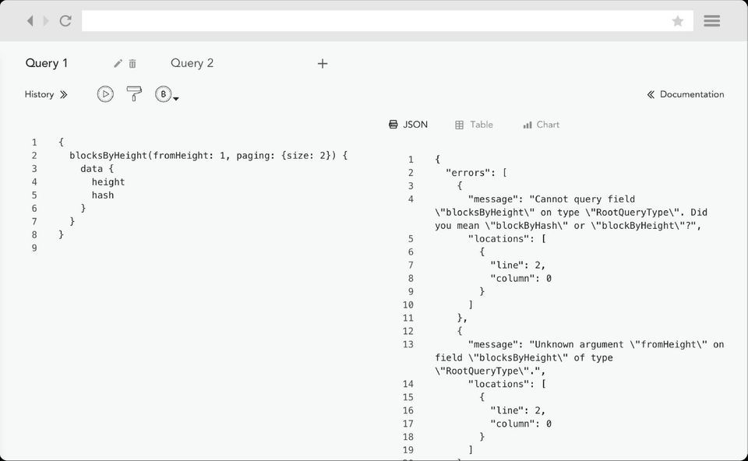
Task: Prettify the query using the paint roller icon
Action: pyautogui.click(x=134, y=94)
